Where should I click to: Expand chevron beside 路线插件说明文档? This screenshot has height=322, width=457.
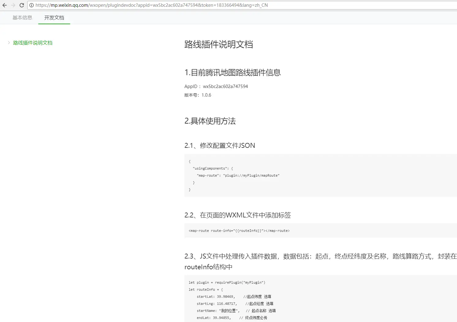(9, 43)
